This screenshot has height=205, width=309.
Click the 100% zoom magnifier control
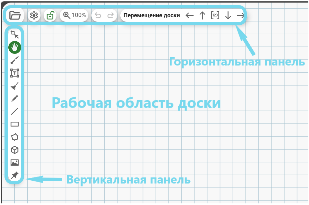[74, 15]
